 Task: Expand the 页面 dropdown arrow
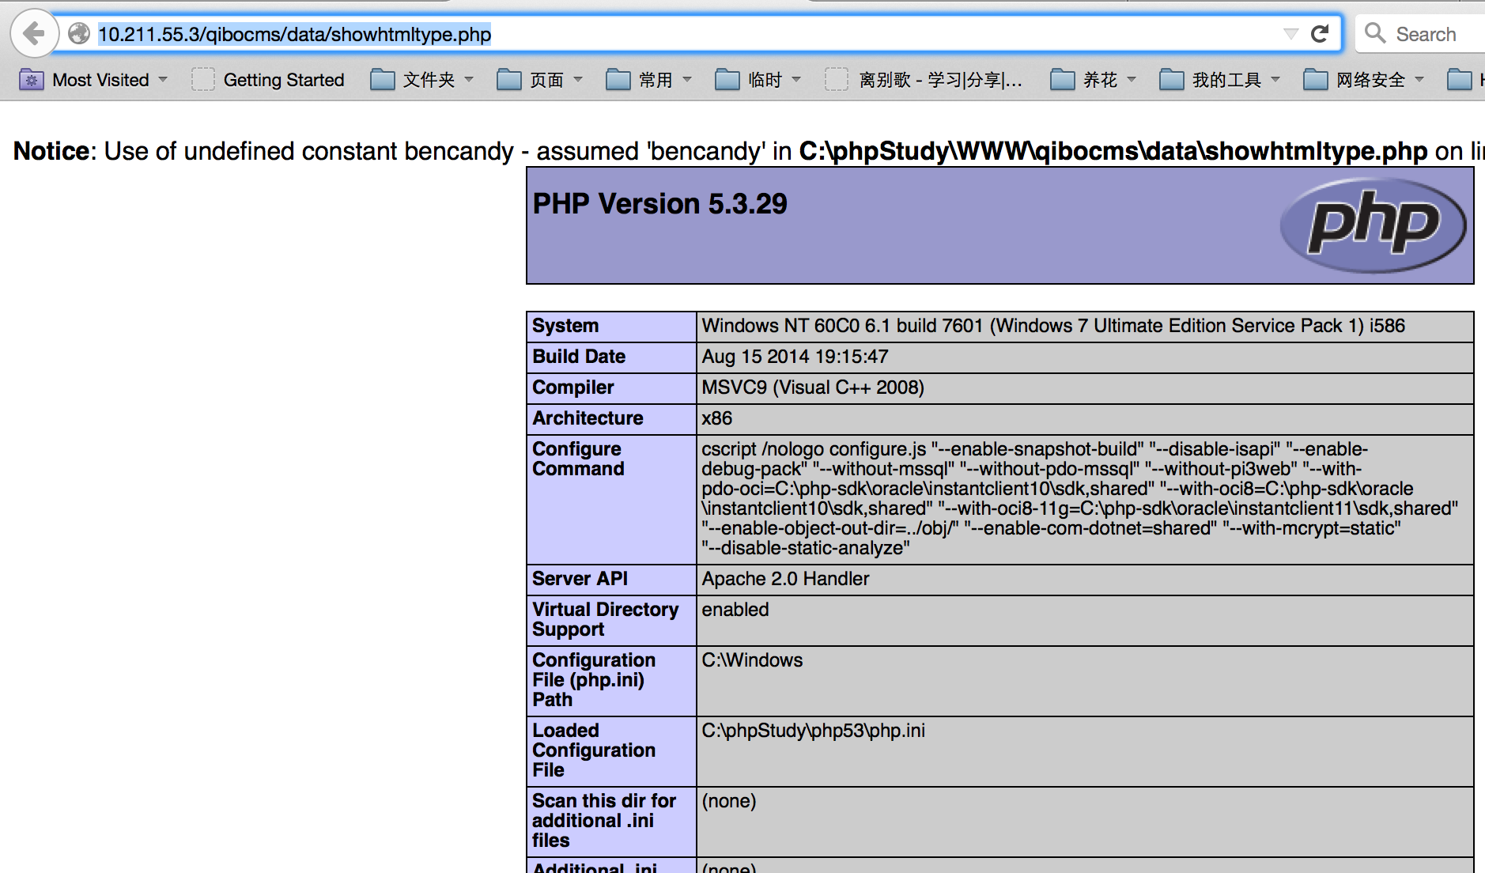pyautogui.click(x=578, y=80)
